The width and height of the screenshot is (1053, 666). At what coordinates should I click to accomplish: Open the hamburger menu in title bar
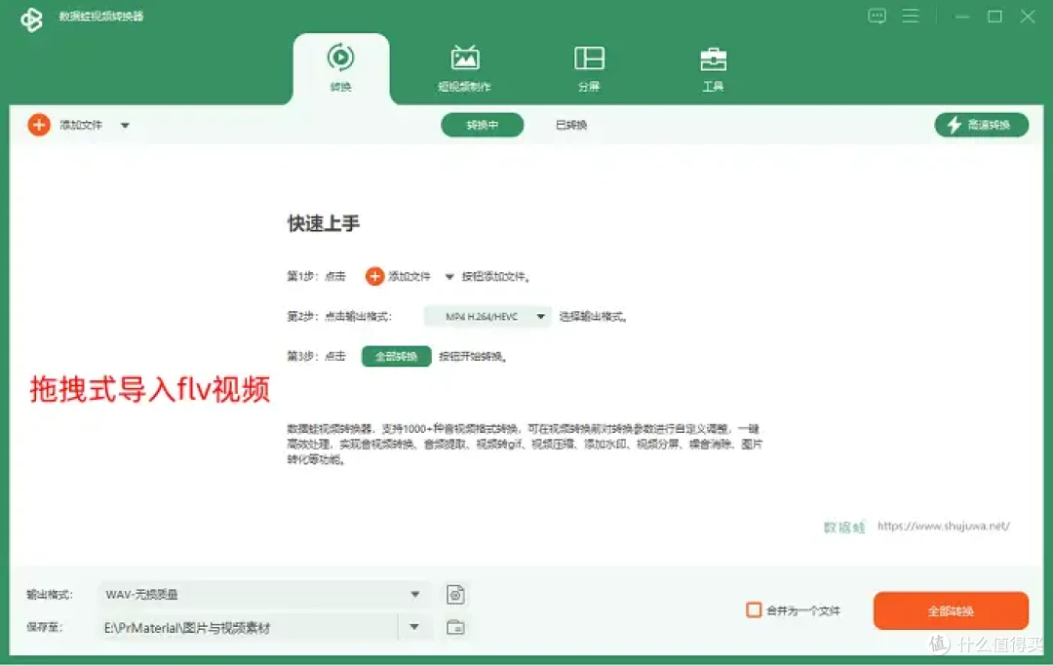click(911, 16)
